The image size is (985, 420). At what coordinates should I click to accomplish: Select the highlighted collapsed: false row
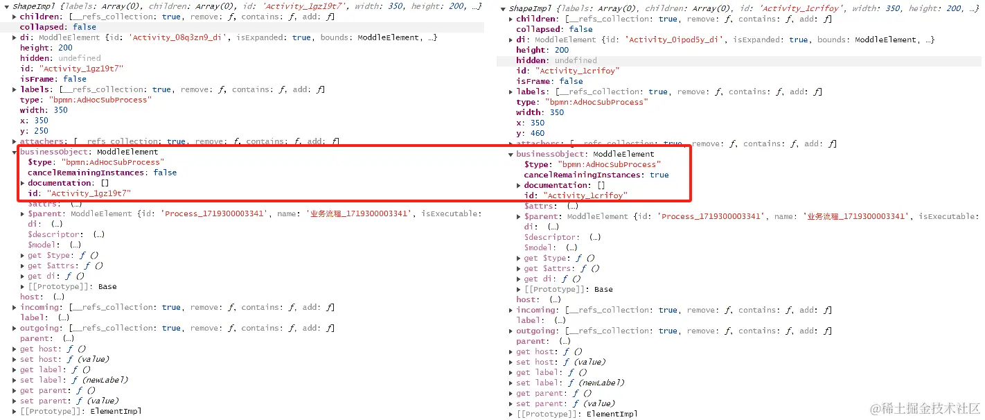click(x=242, y=27)
